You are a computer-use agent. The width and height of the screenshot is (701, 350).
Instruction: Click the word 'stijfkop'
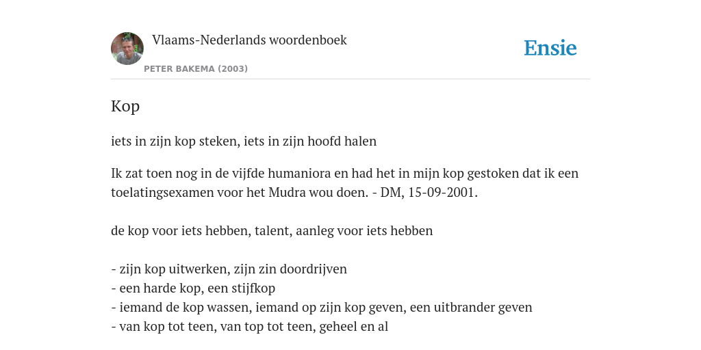[x=253, y=288]
